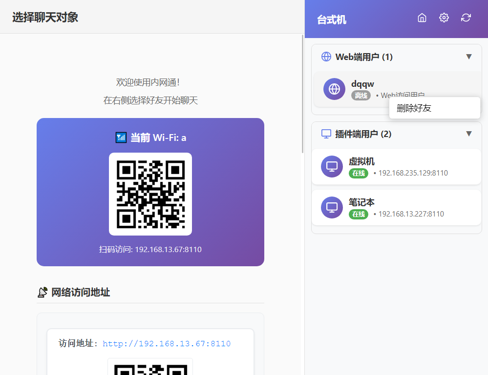This screenshot has width=488, height=375.
Task: Click the dqqw user globe avatar
Action: click(x=334, y=89)
